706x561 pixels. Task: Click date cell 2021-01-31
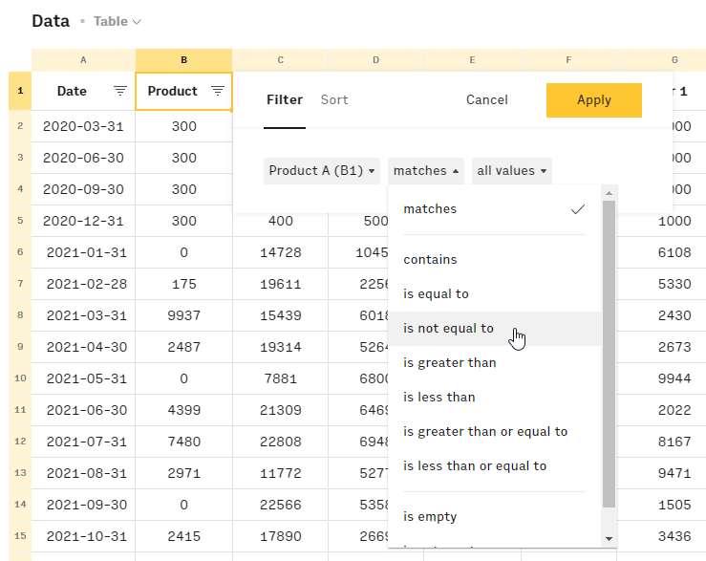click(x=83, y=252)
